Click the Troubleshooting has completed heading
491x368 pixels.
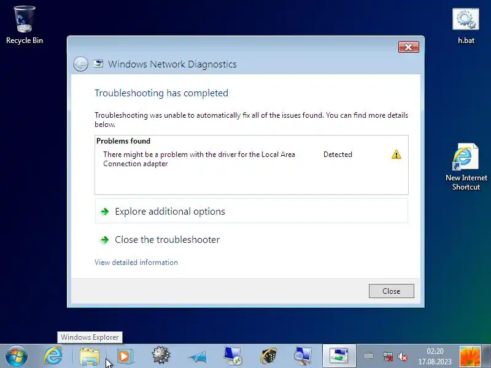click(x=161, y=93)
